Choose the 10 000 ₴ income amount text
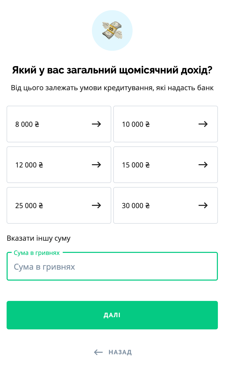This screenshot has height=367, width=225. click(x=136, y=124)
